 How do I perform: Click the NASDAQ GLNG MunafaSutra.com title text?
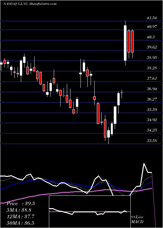(30, 4)
